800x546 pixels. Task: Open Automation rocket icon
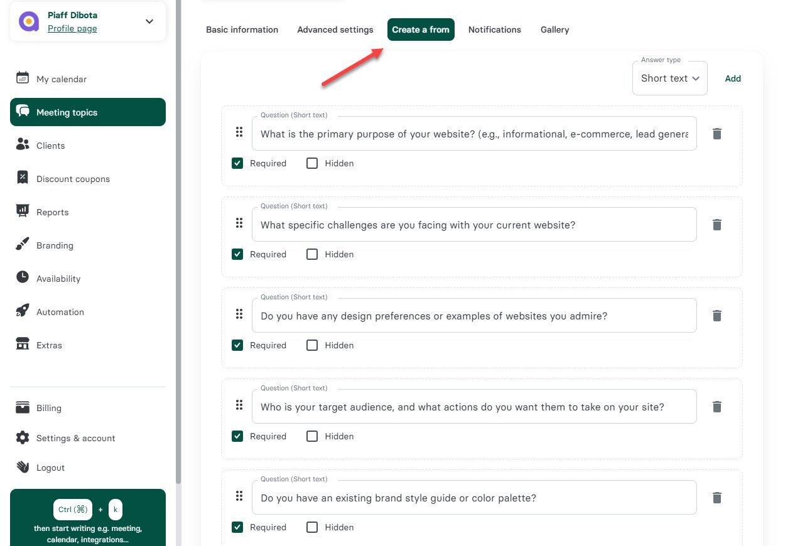(x=23, y=311)
